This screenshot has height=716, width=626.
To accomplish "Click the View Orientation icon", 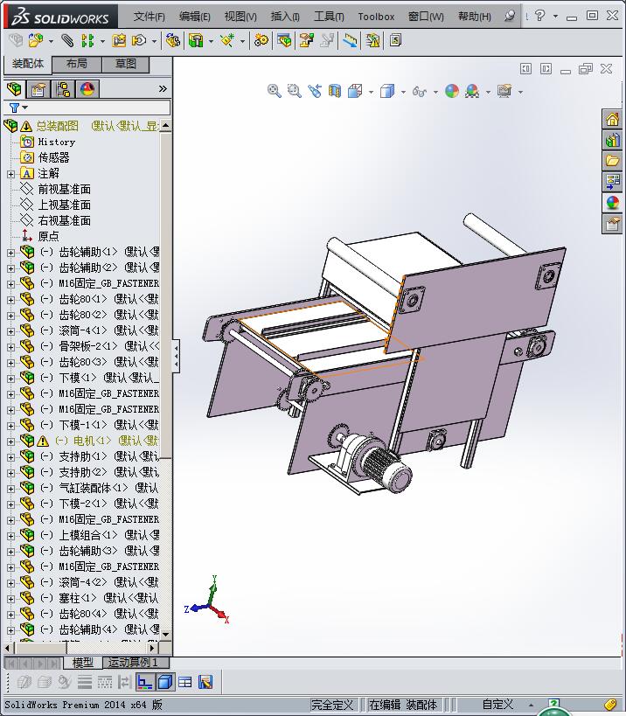I will click(x=355, y=91).
